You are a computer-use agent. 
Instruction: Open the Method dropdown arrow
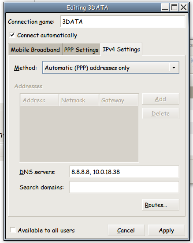[174, 68]
